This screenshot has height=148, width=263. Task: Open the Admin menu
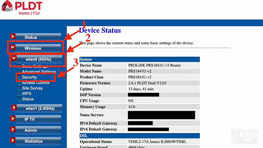point(38,130)
